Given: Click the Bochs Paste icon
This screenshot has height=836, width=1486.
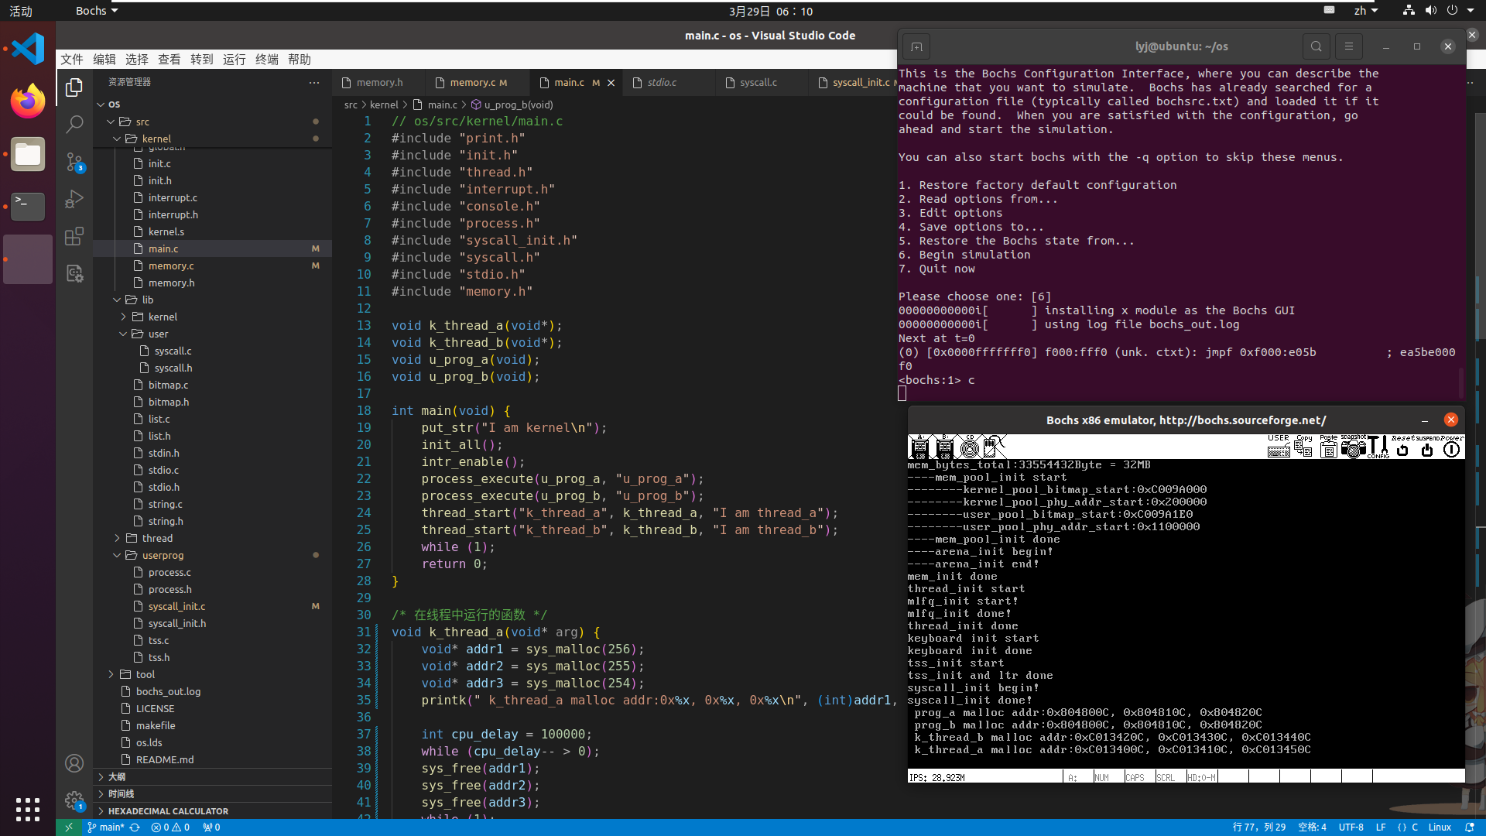Looking at the screenshot, I should click(1328, 447).
